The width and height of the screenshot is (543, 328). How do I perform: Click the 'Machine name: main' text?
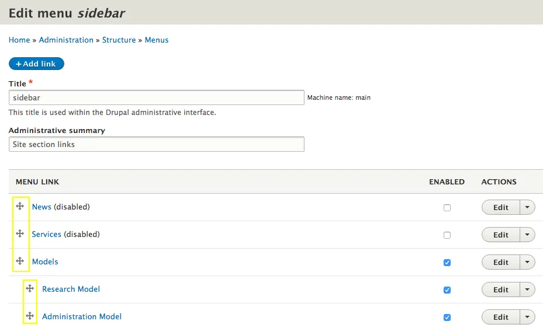tap(338, 98)
